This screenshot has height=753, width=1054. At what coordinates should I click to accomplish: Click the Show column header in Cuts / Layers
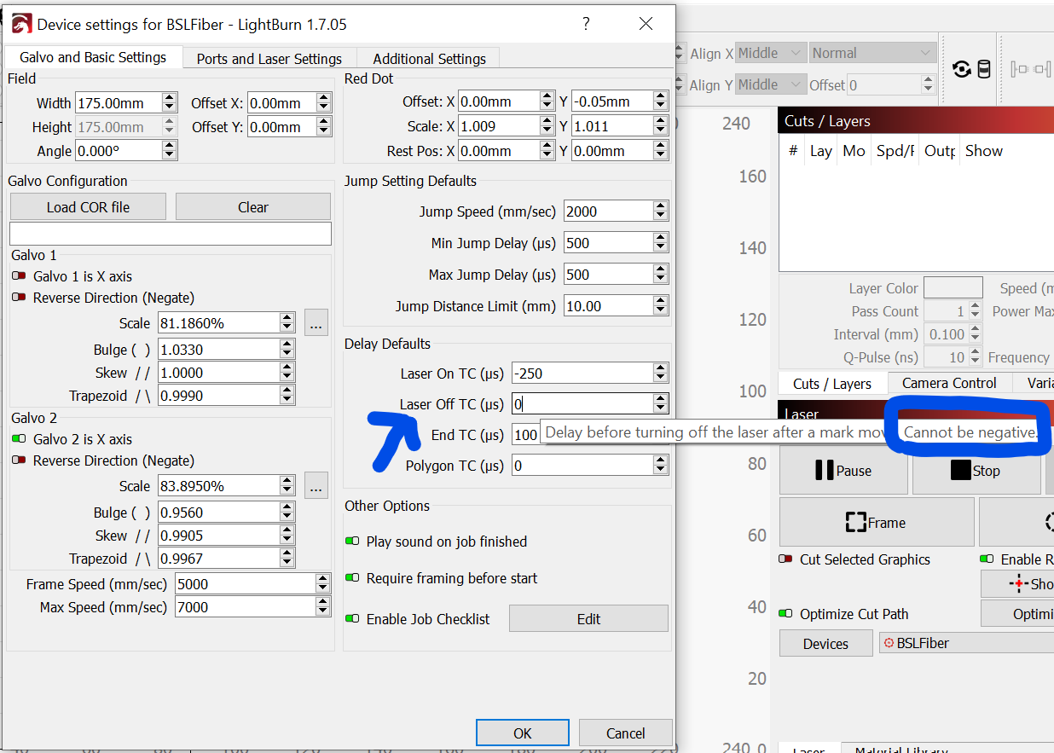coord(984,151)
